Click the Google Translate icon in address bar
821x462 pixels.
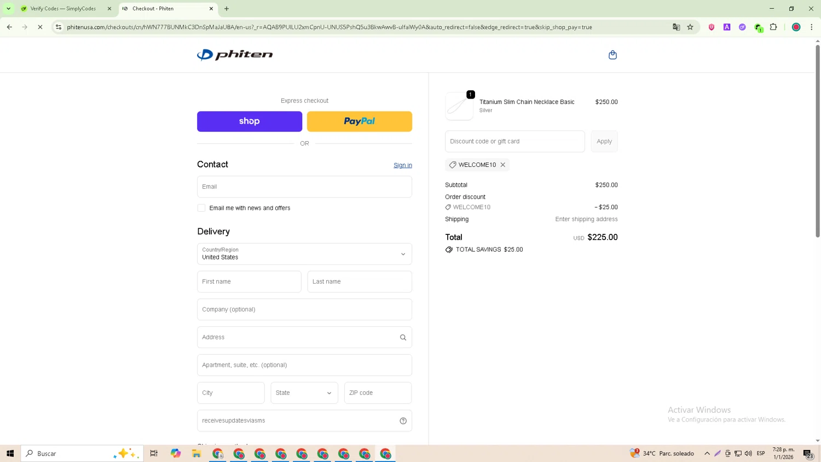(676, 27)
